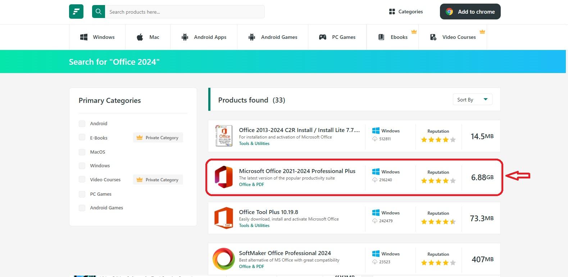Click the green search magnifier button
Image resolution: width=568 pixels, height=277 pixels.
[99, 12]
